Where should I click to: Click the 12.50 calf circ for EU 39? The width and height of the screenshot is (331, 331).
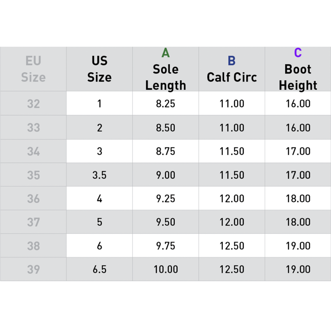coord(232,269)
